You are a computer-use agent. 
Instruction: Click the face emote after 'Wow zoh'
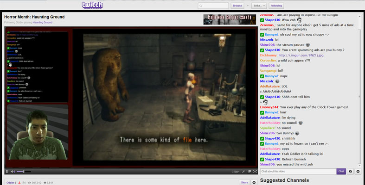299,20
